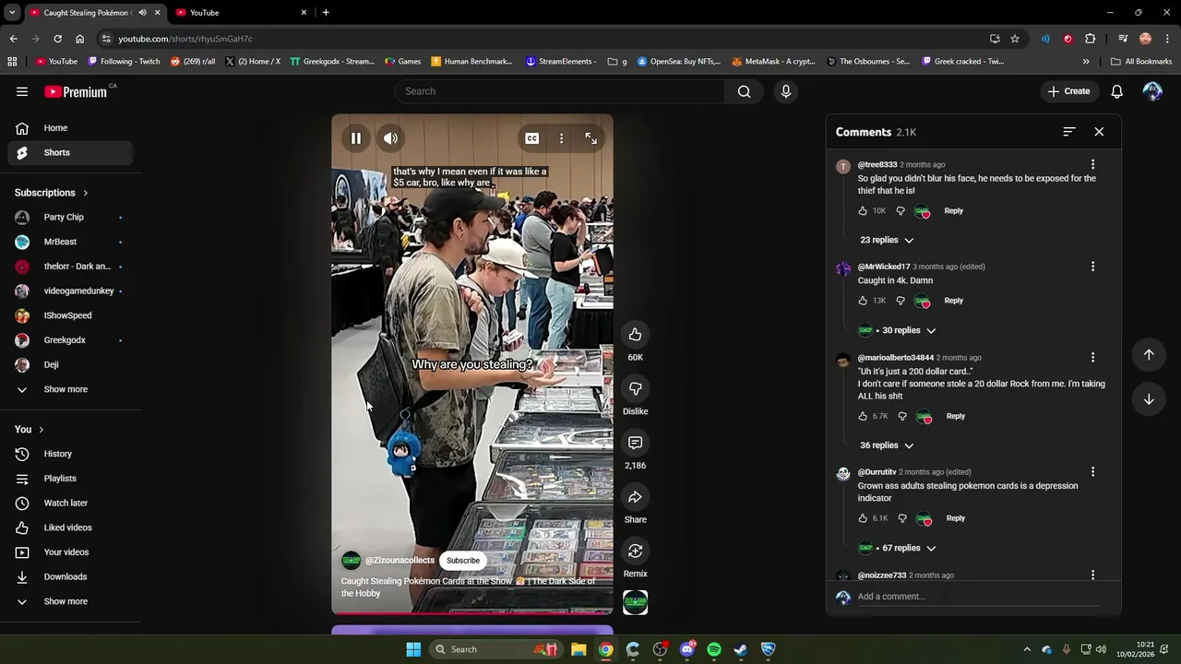Open Spotify from the taskbar
1181x664 pixels.
click(714, 649)
